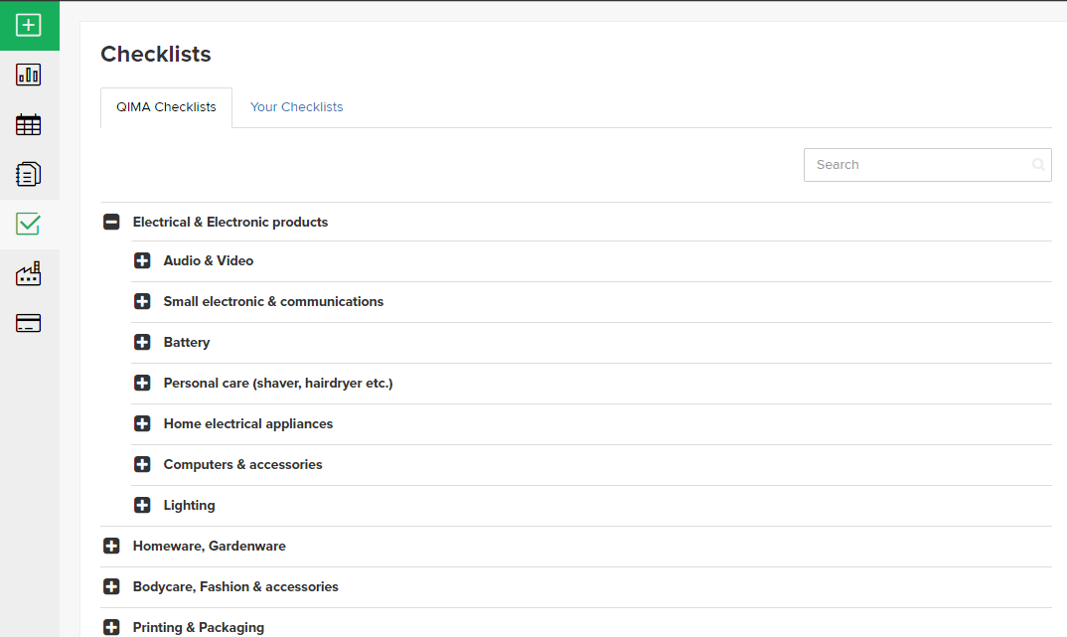Viewport: 1067px width, 637px height.
Task: Click the Battery label
Action: pyautogui.click(x=187, y=342)
